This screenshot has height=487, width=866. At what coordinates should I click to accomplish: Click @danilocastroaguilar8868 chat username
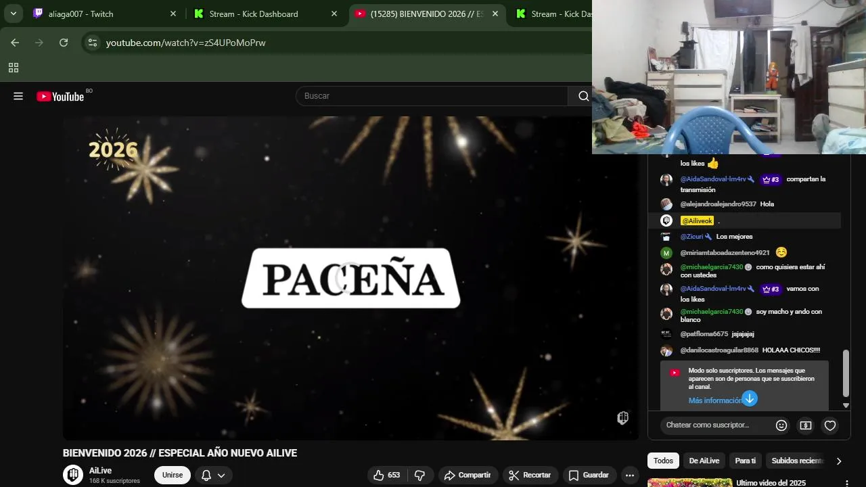click(719, 350)
